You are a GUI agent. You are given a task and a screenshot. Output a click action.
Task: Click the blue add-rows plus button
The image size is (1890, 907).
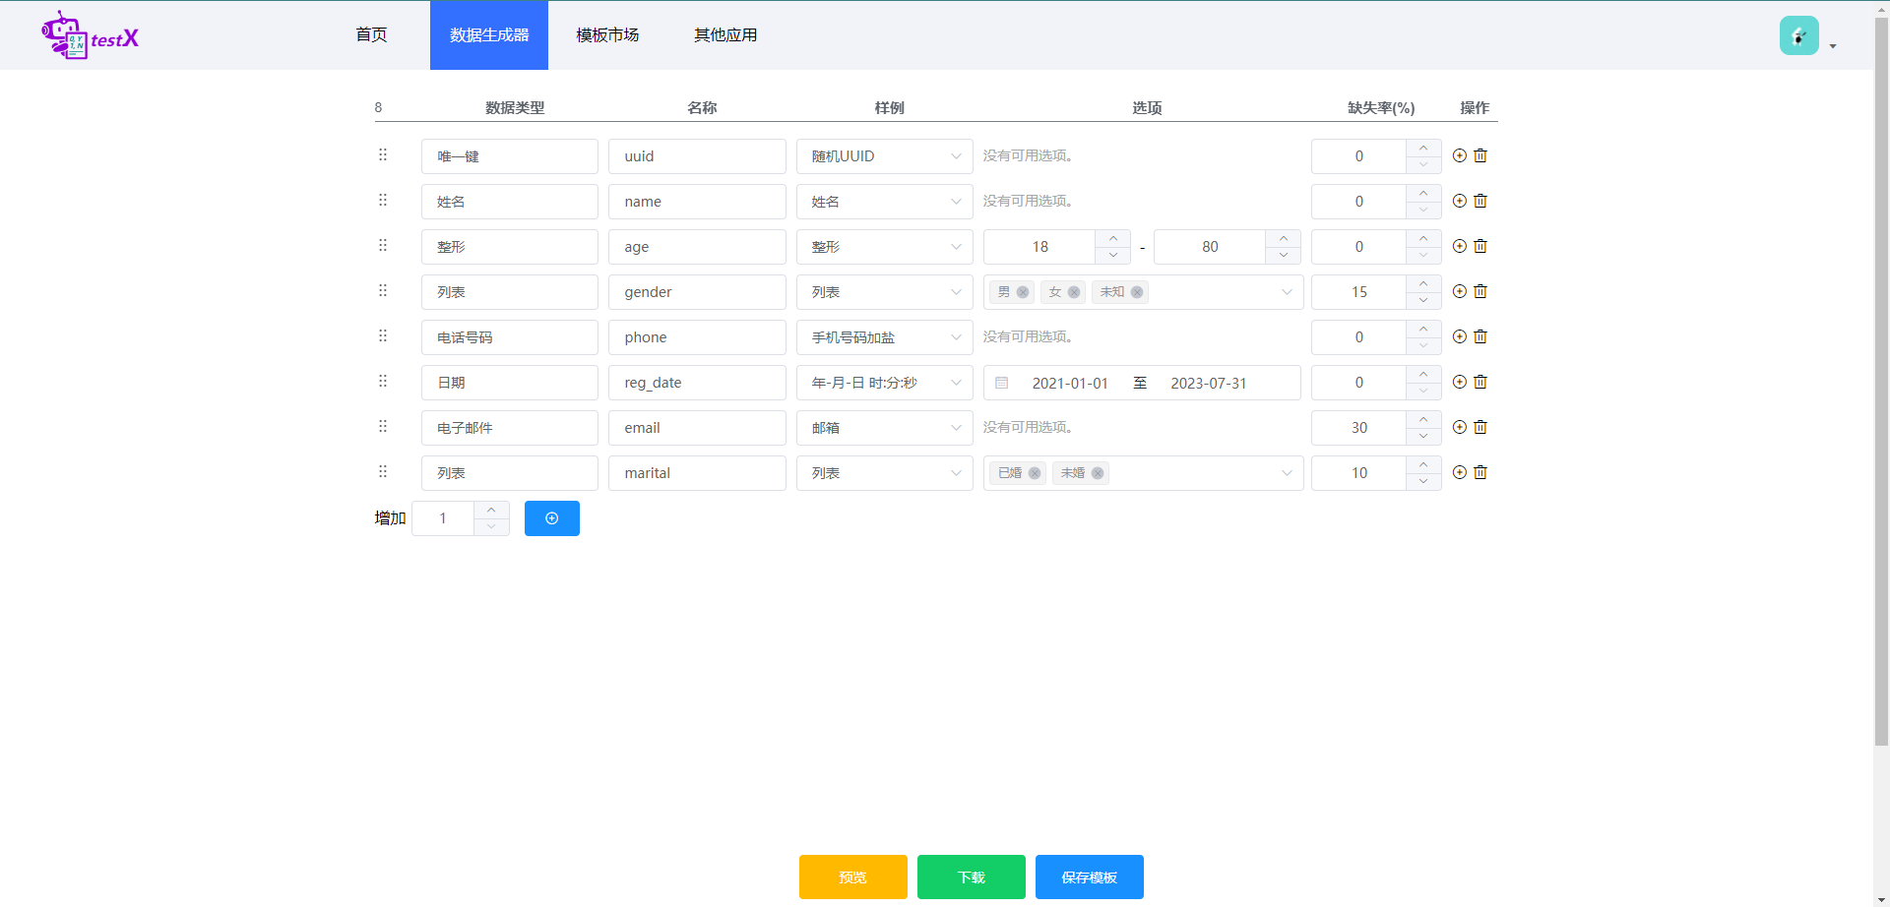(x=551, y=518)
